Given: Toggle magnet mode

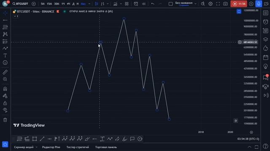Looking at the screenshot, I should click(x=5, y=89).
